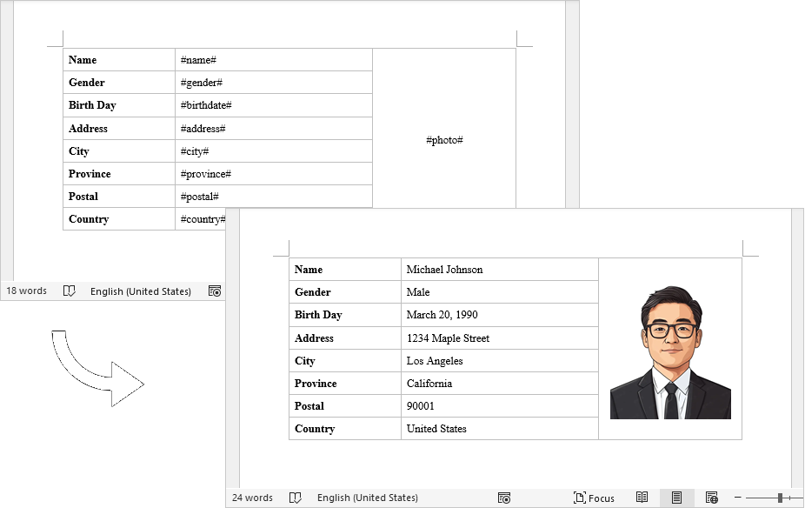Image resolution: width=805 pixels, height=508 pixels.
Task: Click the zoom out minus button
Action: (738, 498)
